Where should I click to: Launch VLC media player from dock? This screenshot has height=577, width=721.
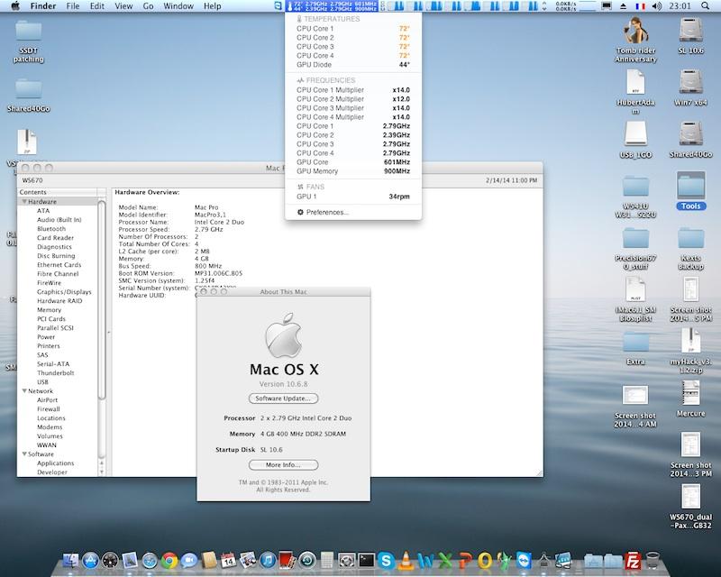coord(406,561)
